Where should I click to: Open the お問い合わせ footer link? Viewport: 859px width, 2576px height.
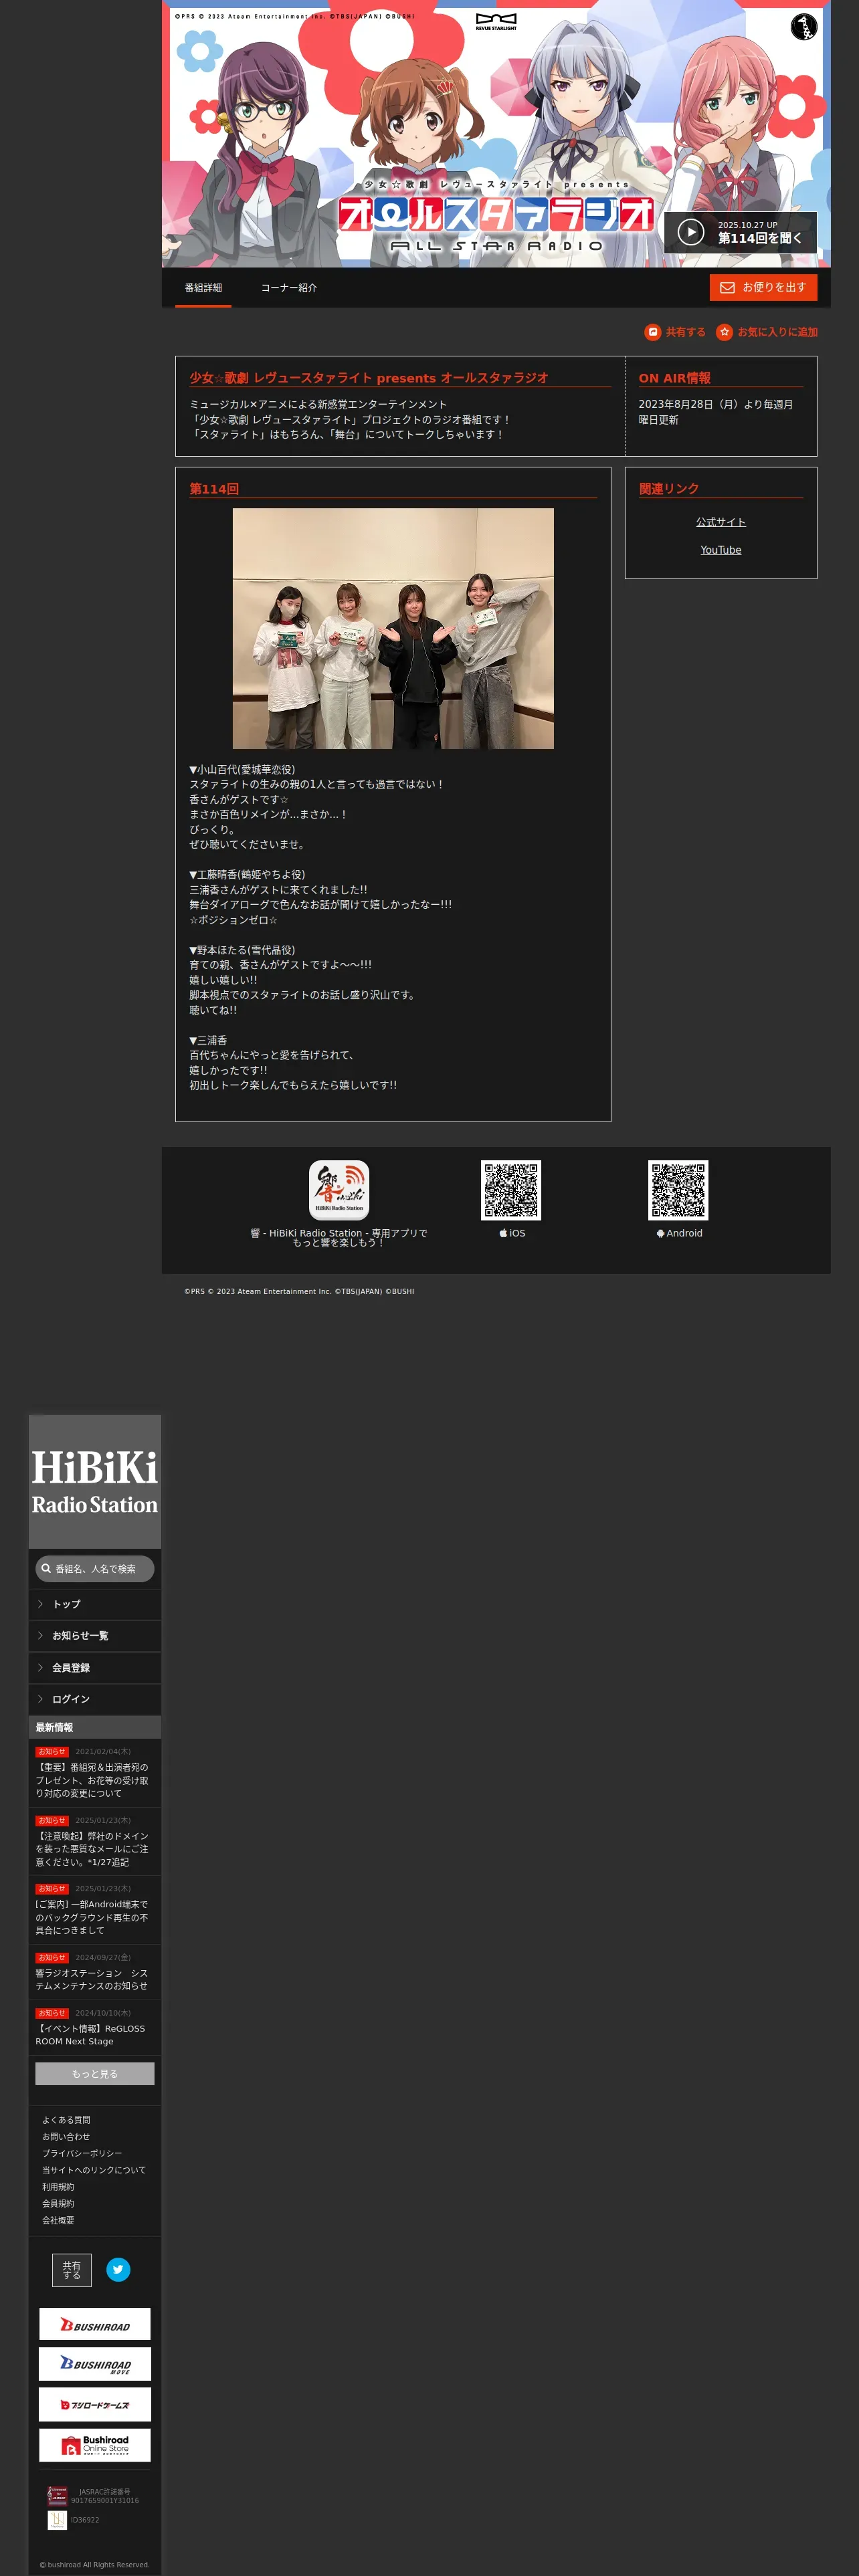[x=66, y=2137]
